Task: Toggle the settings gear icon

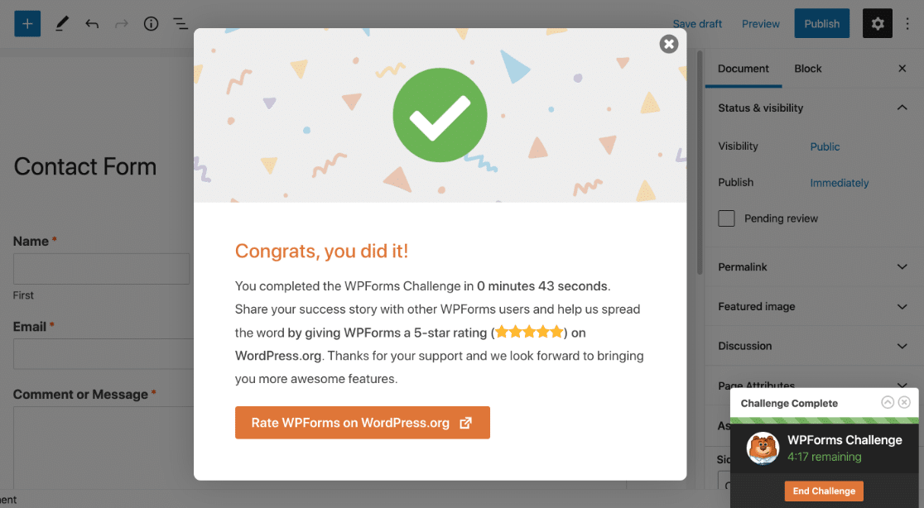Action: (878, 24)
